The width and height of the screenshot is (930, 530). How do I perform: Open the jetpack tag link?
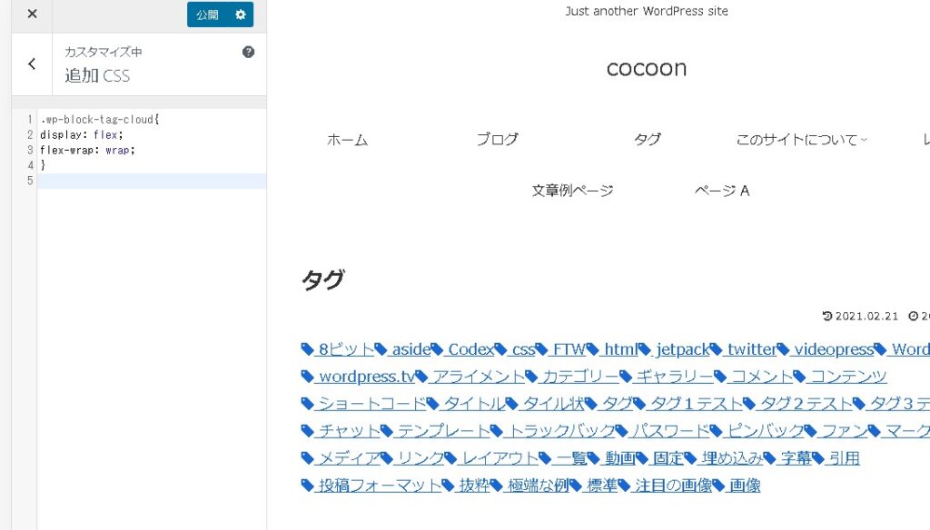(681, 349)
